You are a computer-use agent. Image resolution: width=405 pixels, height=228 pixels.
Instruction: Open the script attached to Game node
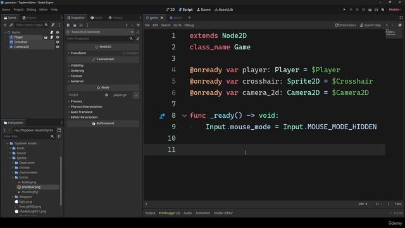(x=52, y=32)
